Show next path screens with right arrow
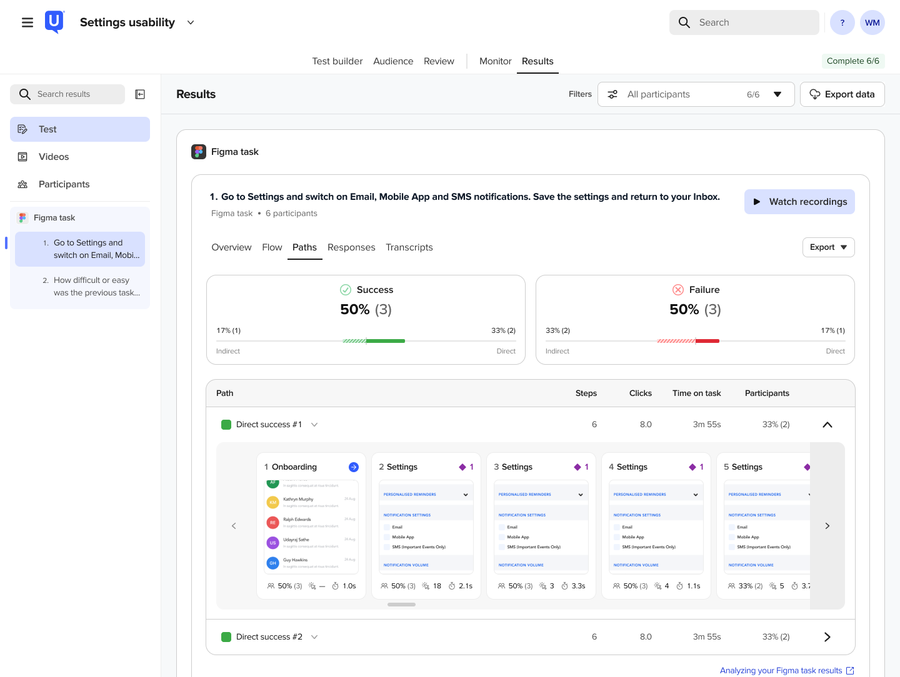900x677 pixels. (827, 526)
